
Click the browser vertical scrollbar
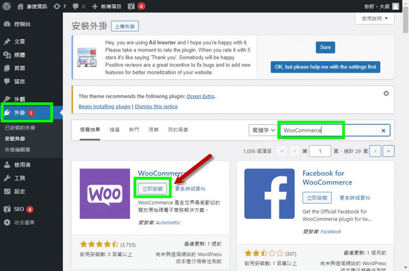click(x=406, y=20)
